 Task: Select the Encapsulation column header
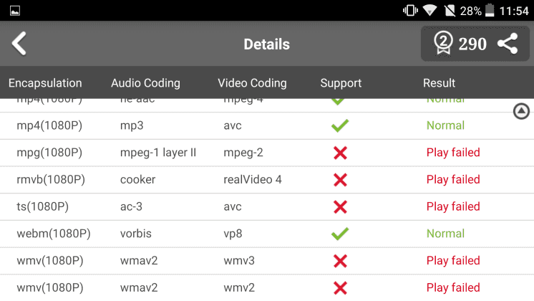click(45, 83)
